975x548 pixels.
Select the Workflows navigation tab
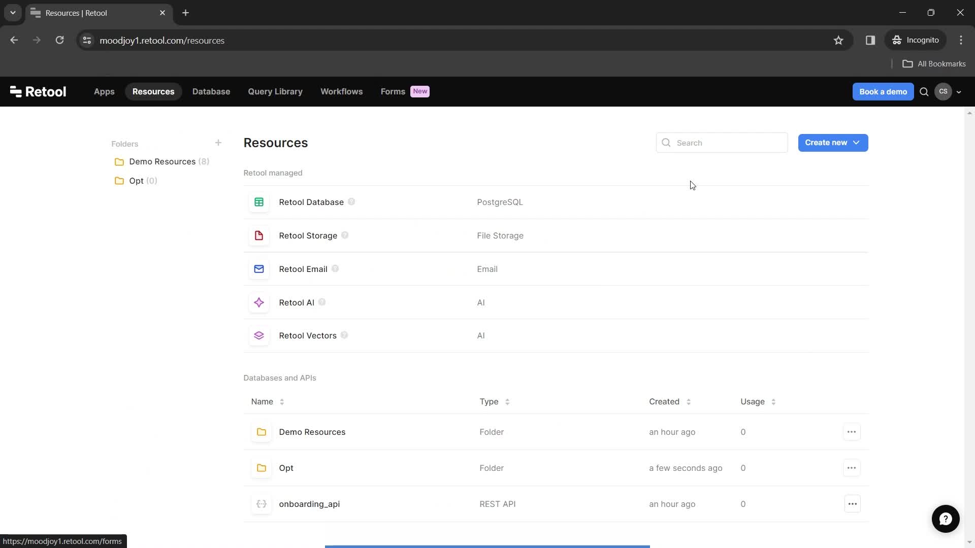(342, 91)
